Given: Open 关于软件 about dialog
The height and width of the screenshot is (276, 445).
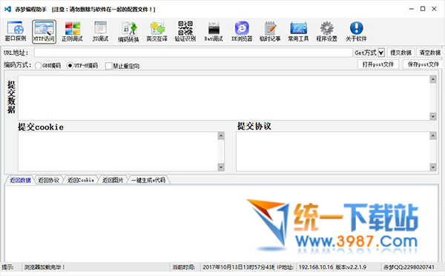Looking at the screenshot, I should tap(356, 31).
